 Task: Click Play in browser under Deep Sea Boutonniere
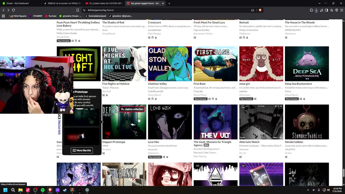(x=292, y=99)
